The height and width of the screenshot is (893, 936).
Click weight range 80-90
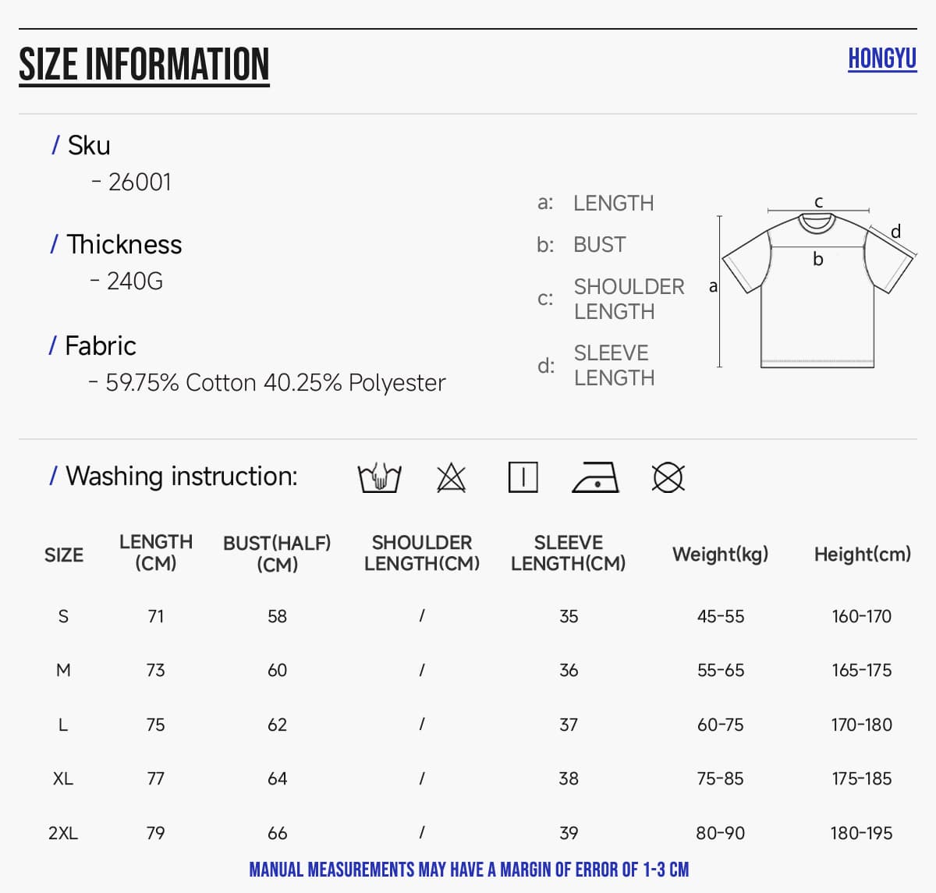tap(721, 833)
